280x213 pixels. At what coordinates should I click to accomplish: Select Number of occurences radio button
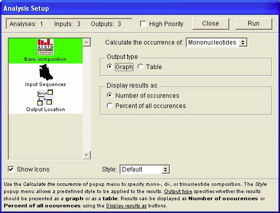coord(109,95)
